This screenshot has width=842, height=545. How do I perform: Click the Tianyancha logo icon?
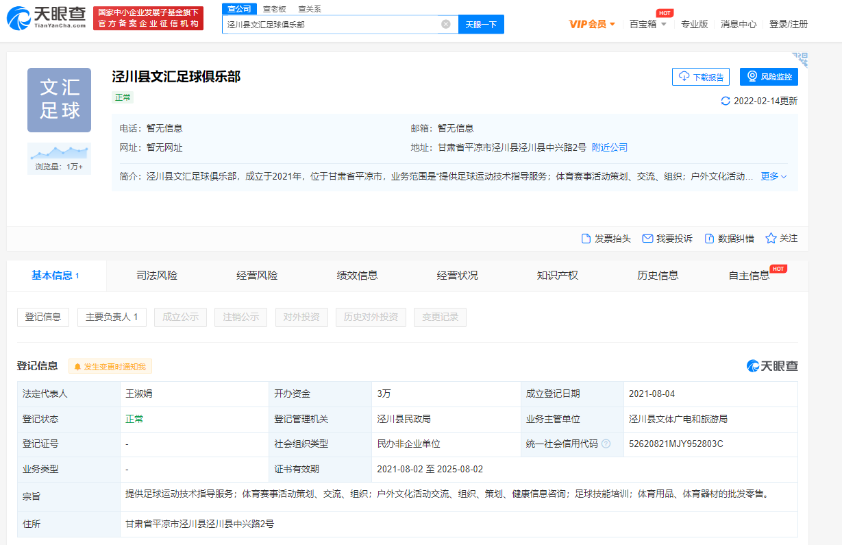point(17,17)
